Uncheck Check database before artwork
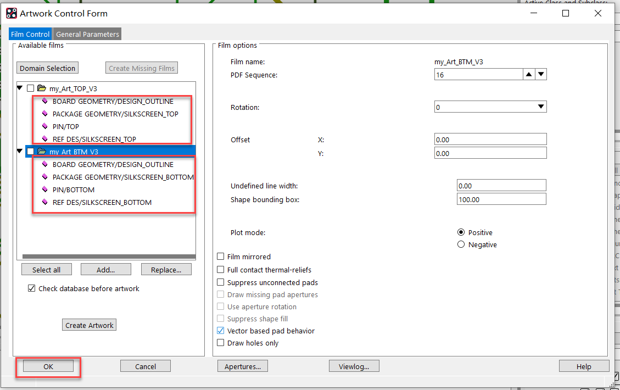This screenshot has height=390, width=620. [x=32, y=288]
